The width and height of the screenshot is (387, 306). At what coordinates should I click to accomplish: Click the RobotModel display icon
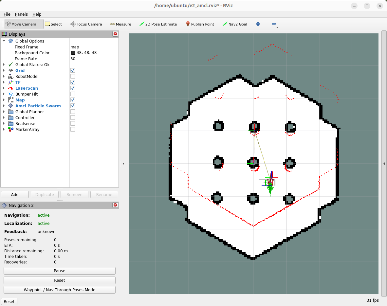coord(10,76)
